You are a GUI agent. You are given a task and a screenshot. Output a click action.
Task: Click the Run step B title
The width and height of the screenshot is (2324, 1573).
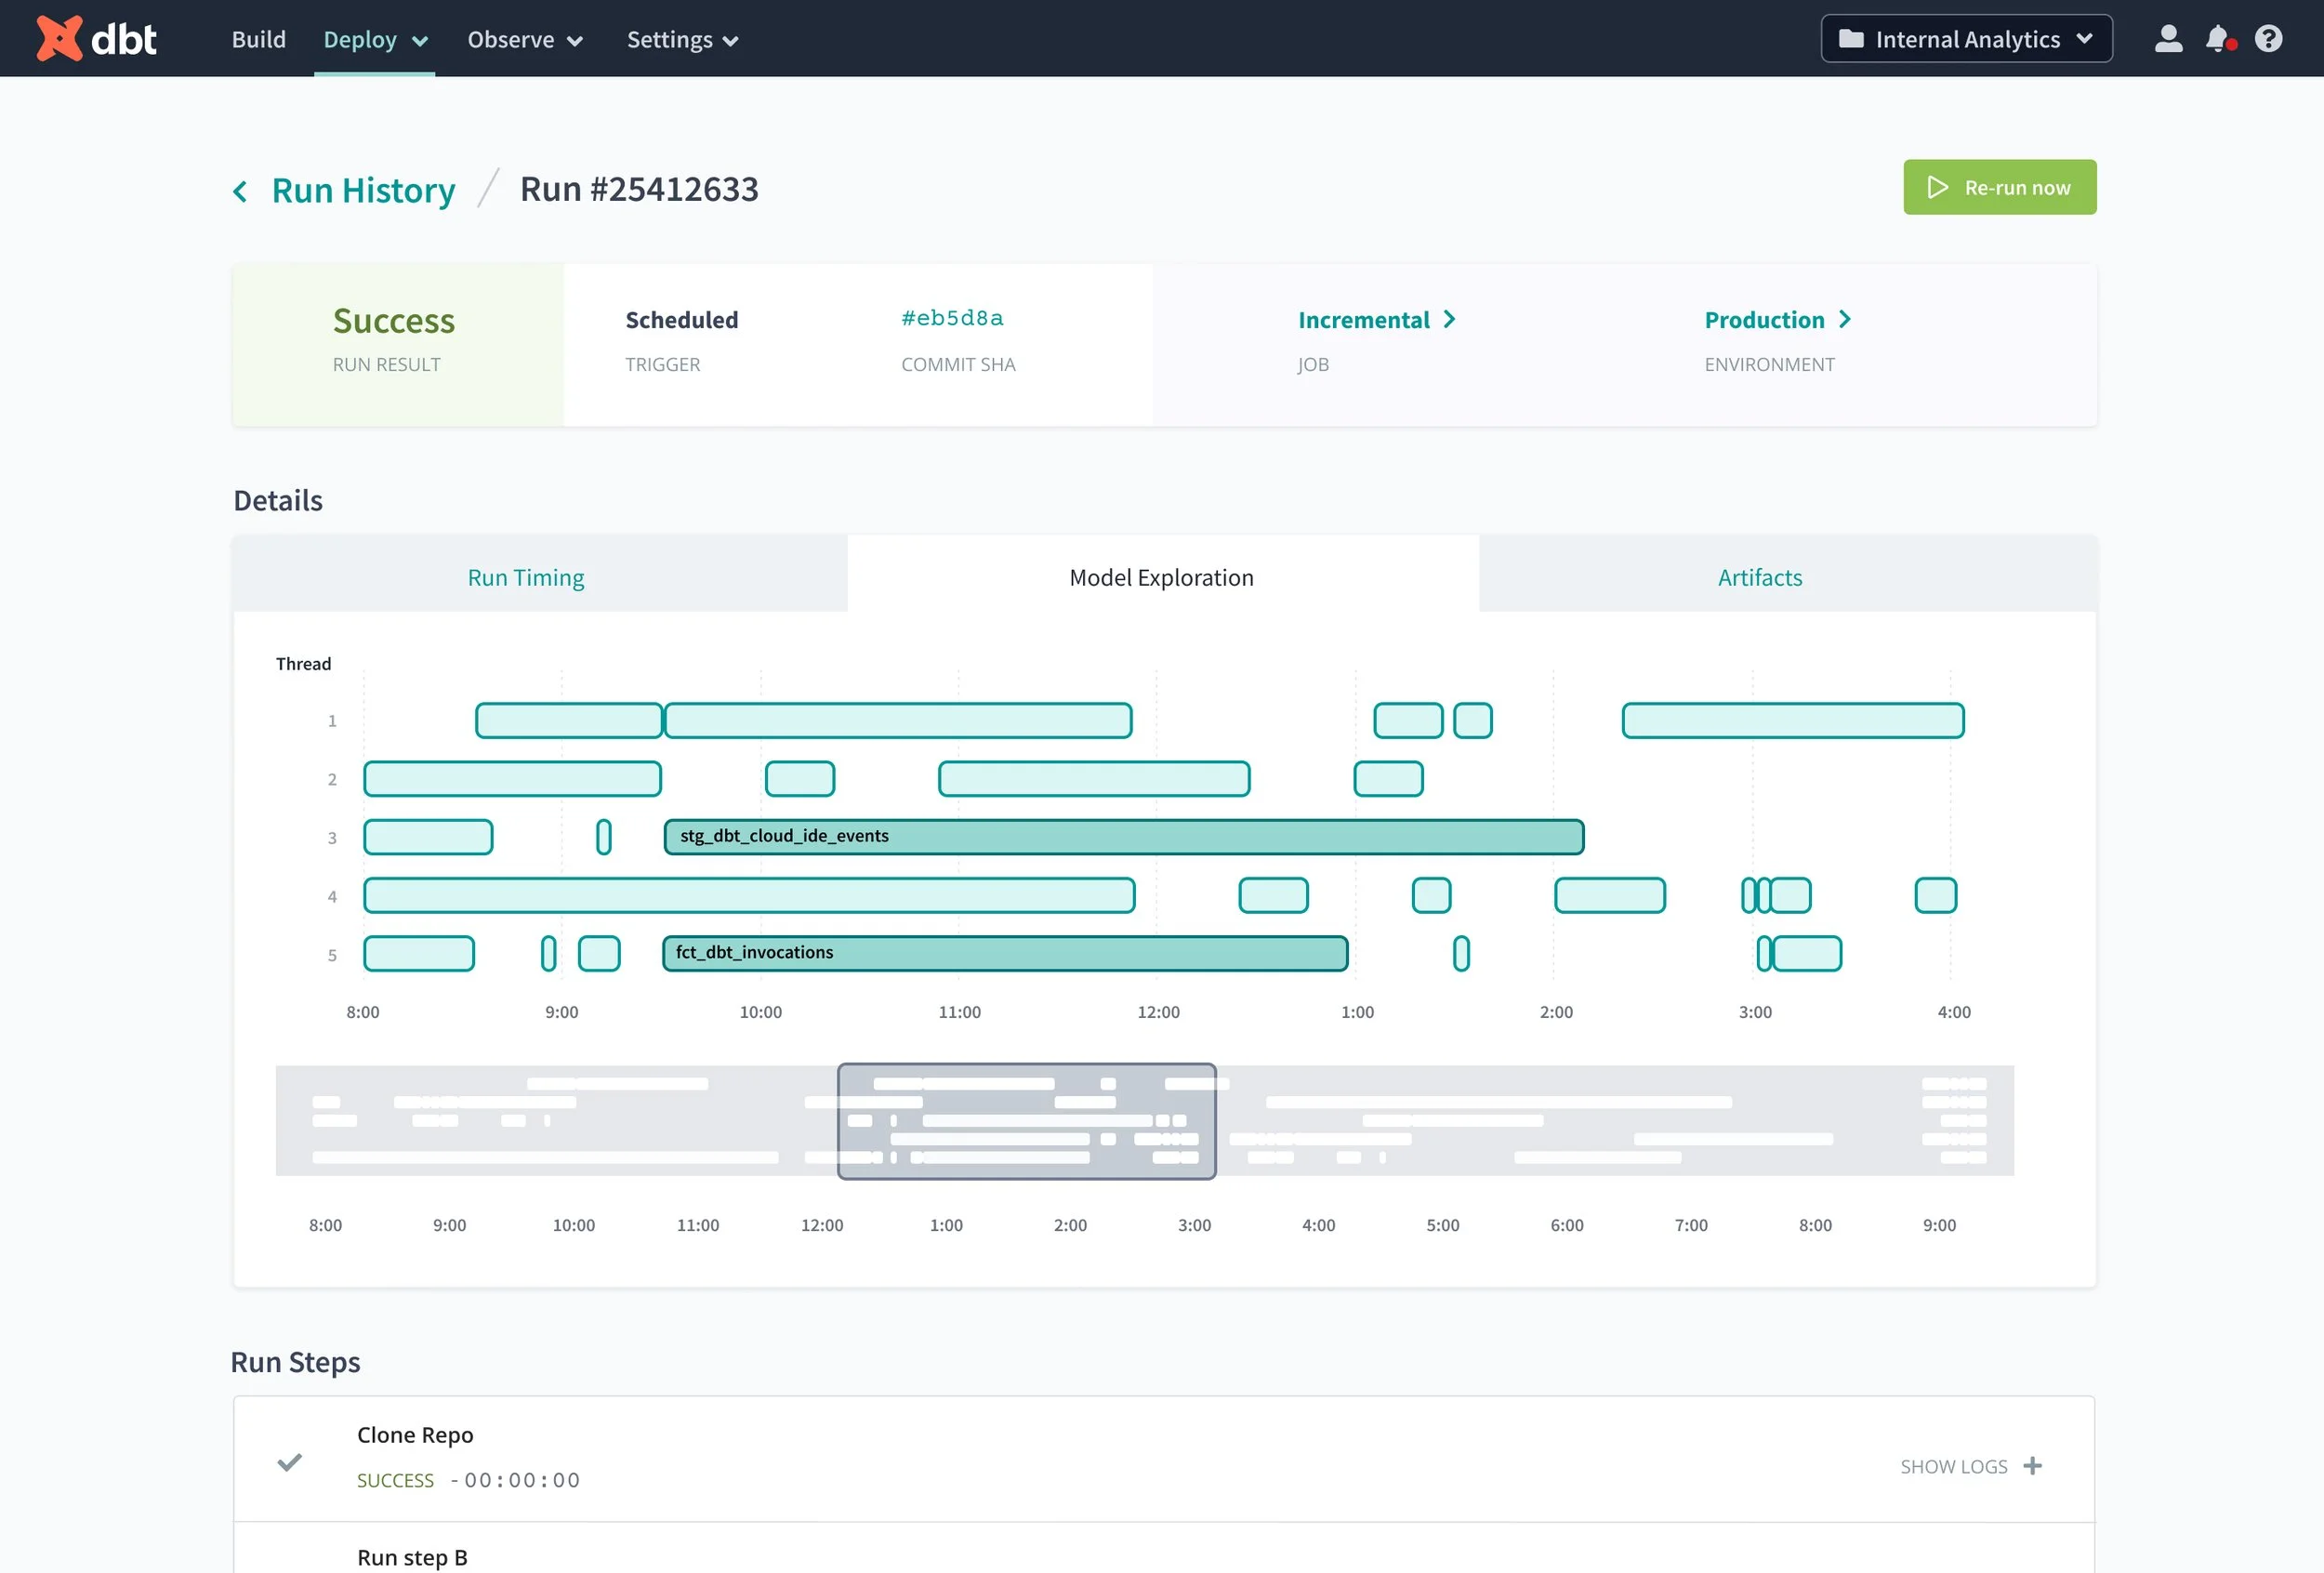coord(412,1557)
